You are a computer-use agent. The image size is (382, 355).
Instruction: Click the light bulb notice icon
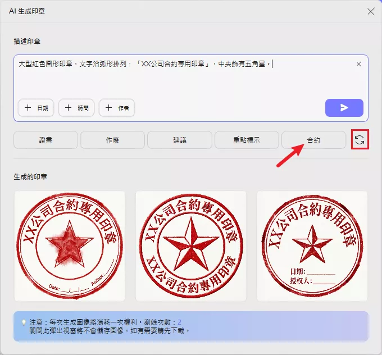(x=24, y=322)
